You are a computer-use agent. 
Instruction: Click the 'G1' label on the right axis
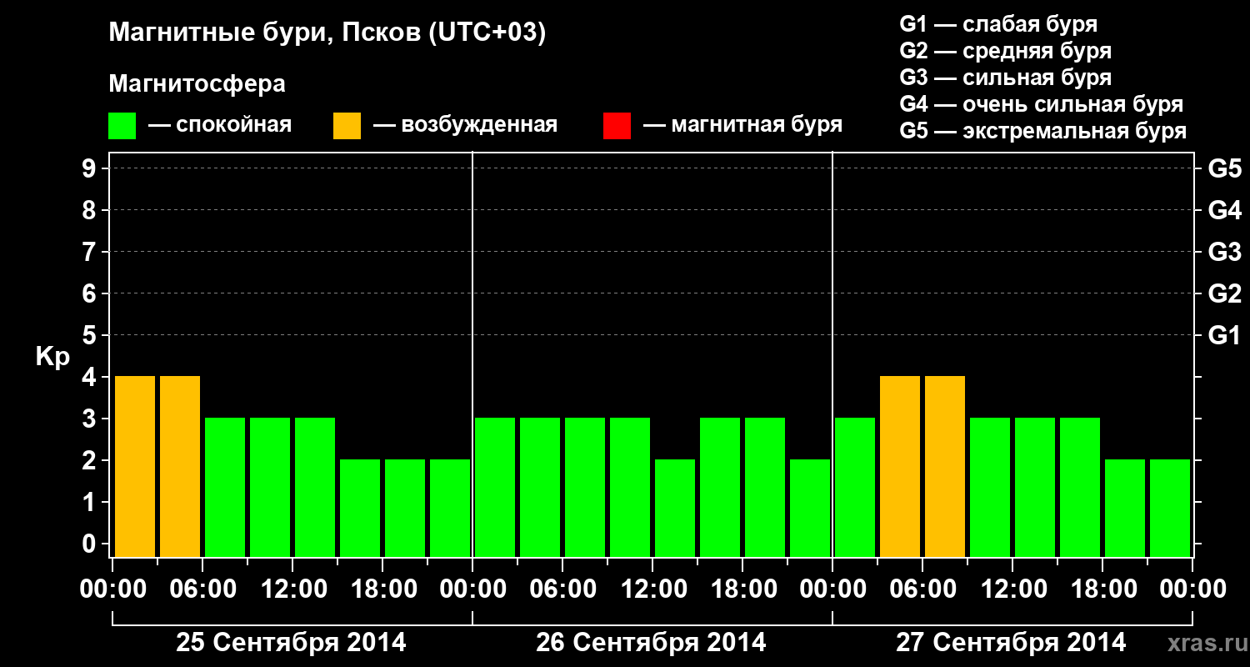(x=1224, y=335)
